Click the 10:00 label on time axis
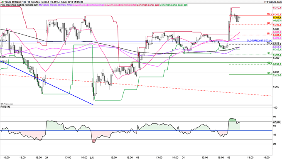Image resolution: width=282 pixels, height=159 pixels. pos(7,158)
